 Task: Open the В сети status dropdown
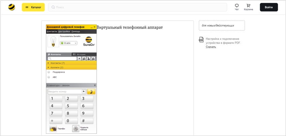pos(68,43)
